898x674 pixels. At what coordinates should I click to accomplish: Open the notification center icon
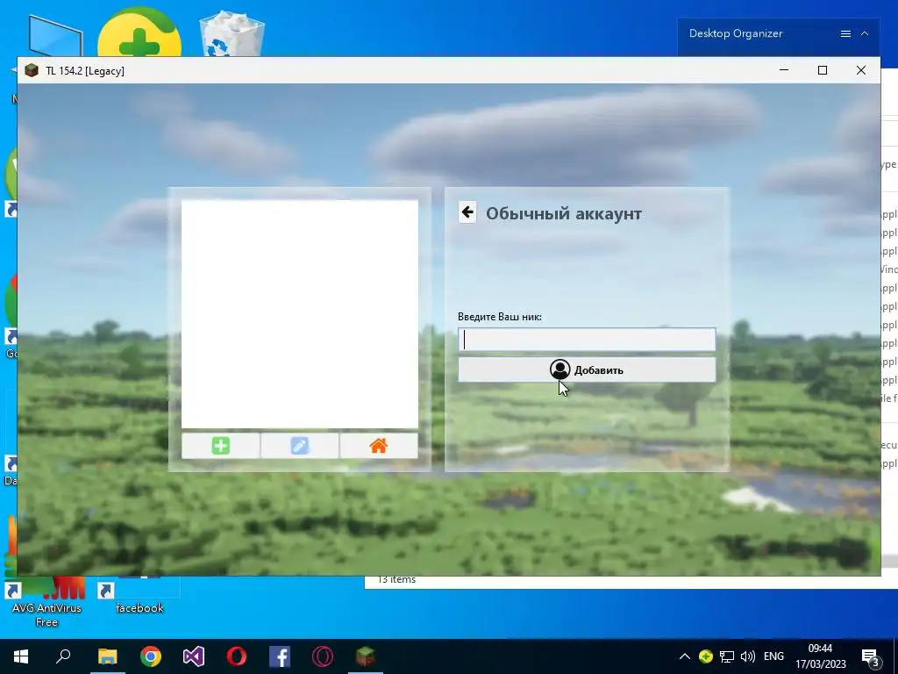871,656
